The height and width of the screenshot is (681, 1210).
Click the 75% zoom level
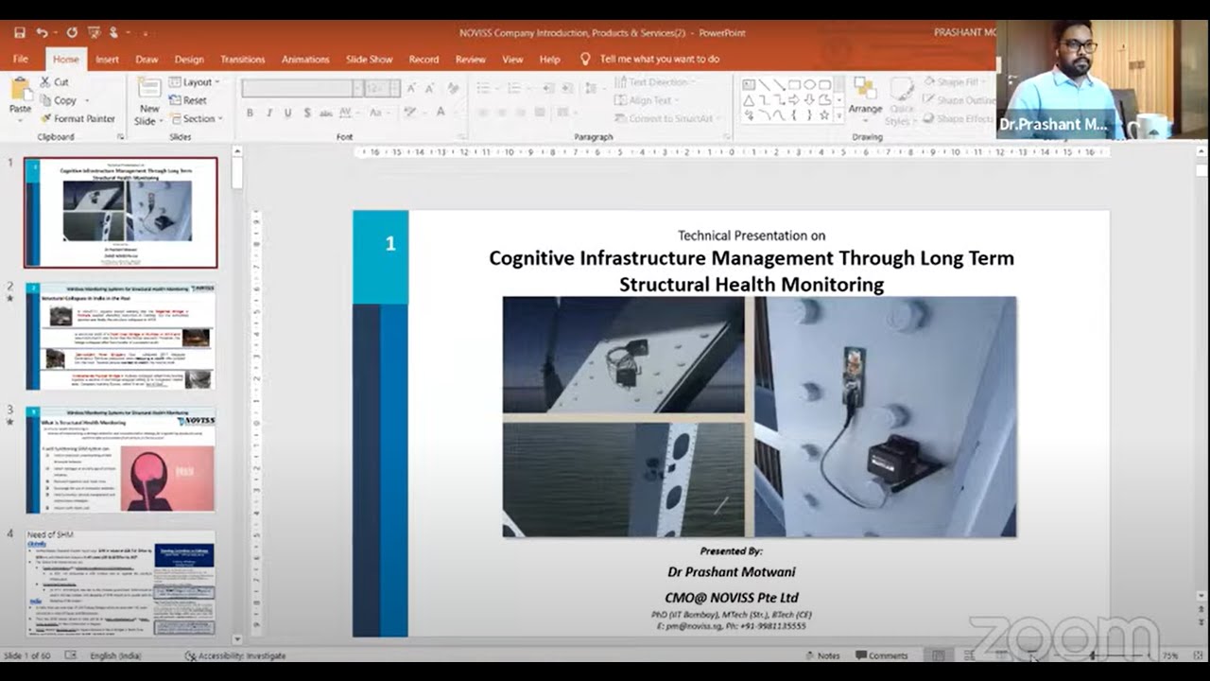1170,655
